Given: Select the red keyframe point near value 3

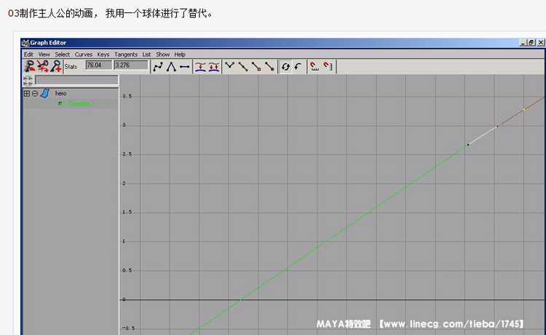Looking at the screenshot, I should [497, 126].
